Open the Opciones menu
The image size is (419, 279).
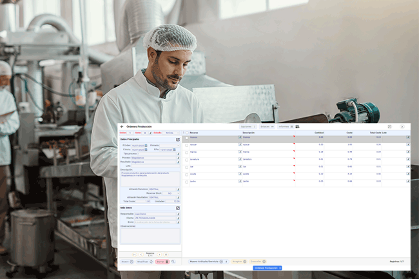tap(248, 126)
